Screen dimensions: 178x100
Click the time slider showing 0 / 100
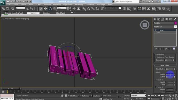(x=11, y=89)
